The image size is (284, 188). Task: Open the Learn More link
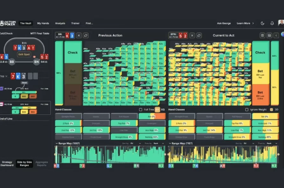point(245,23)
